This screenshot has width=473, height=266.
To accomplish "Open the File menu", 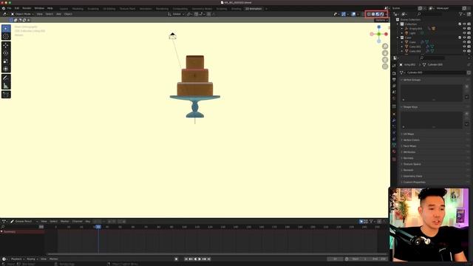I will 10,8.
